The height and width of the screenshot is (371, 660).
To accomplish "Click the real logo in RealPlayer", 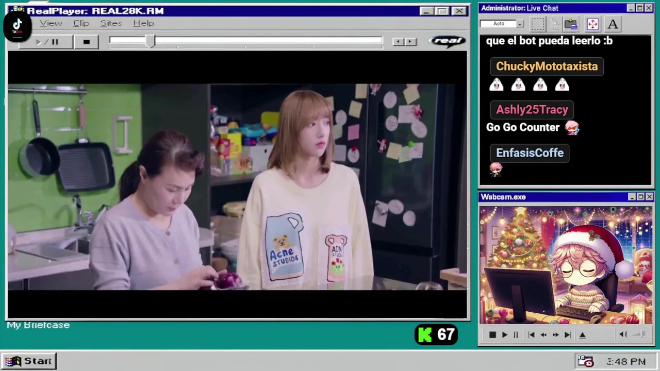I will 447,41.
